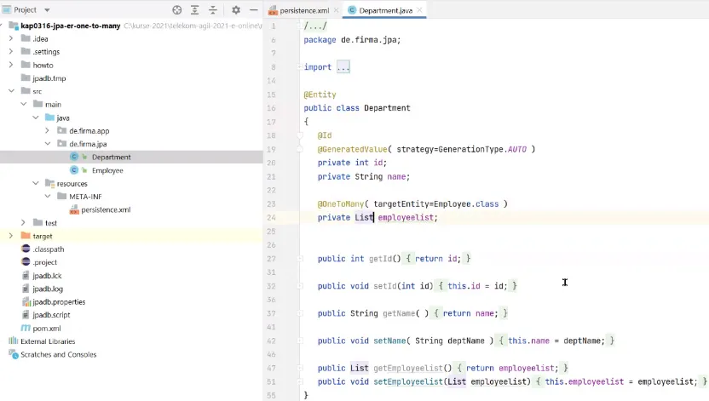709x401 pixels.
Task: Click the Expand All icon in Project toolbar
Action: point(195,10)
